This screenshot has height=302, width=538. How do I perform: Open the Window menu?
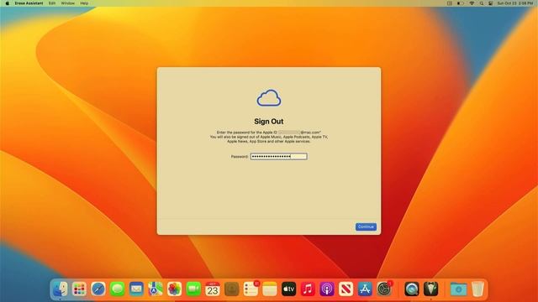tap(67, 3)
